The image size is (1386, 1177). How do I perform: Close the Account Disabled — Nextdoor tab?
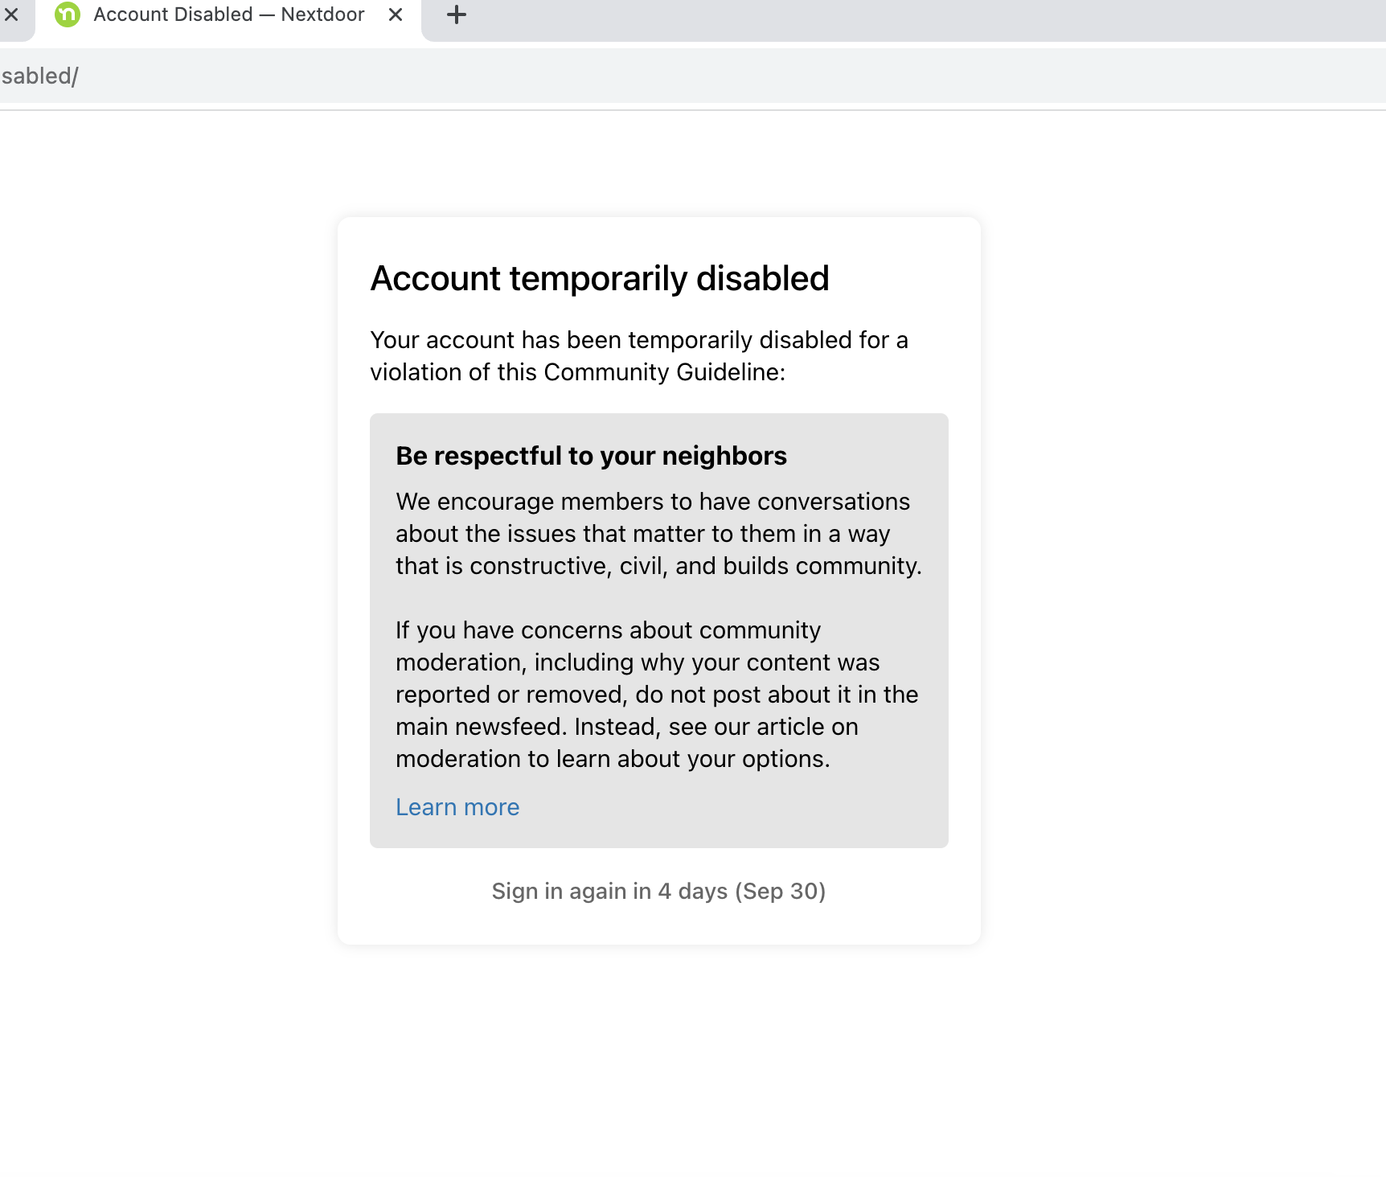pyautogui.click(x=396, y=14)
